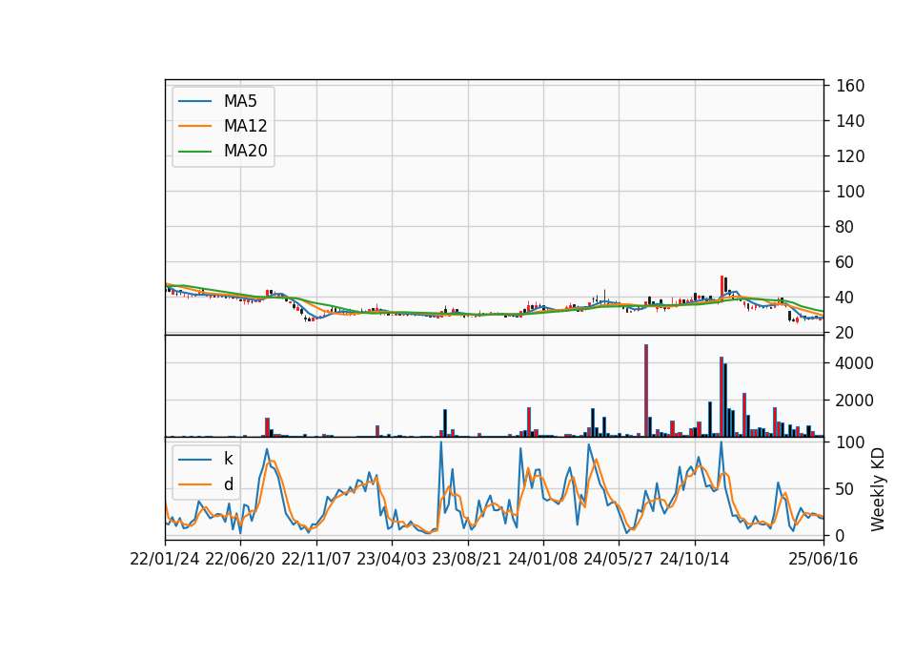Click the k legend entry

click(x=206, y=459)
